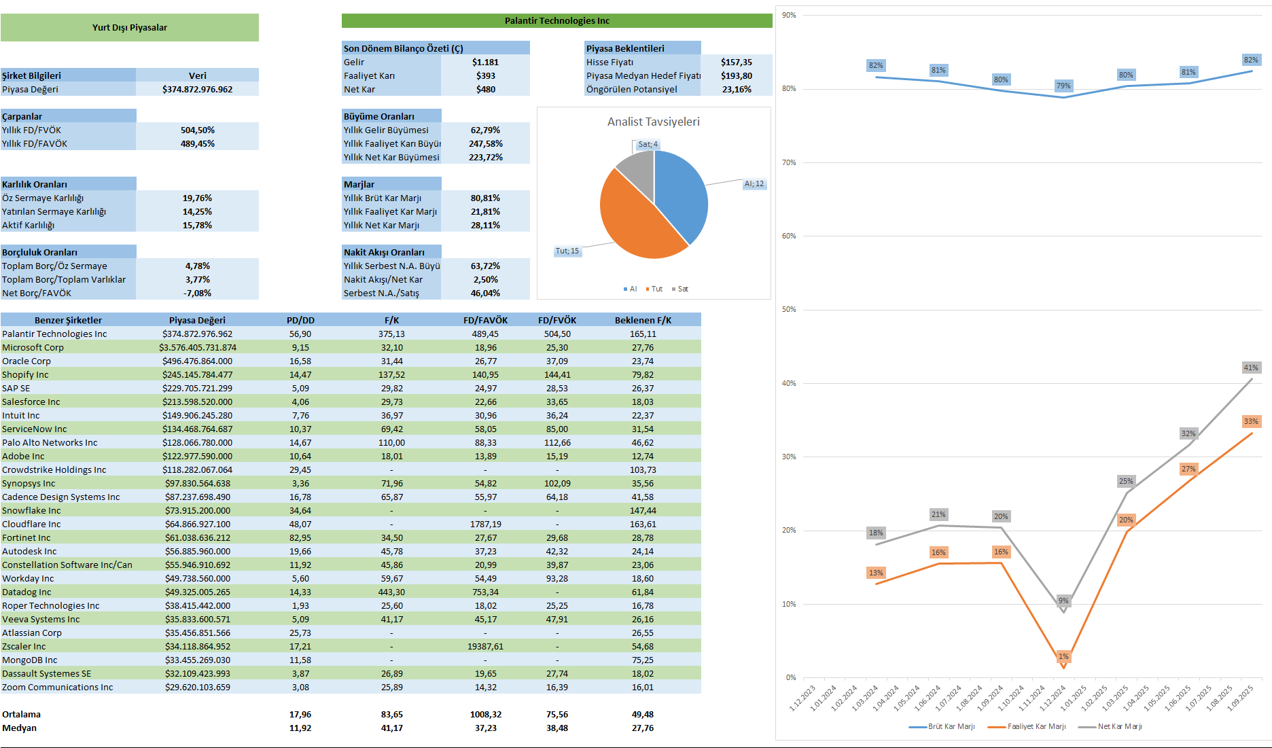Select the Yıllık Gelir Büyümesi value 62,79%
The height and width of the screenshot is (748, 1272).
coord(485,130)
